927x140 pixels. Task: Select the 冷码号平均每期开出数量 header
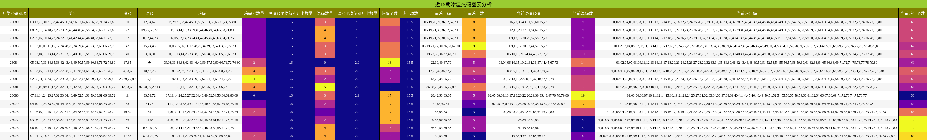coord(290,14)
